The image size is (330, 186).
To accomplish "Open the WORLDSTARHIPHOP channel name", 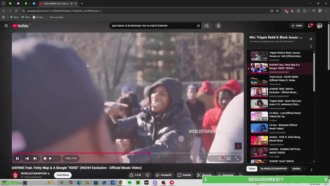I will 34,174.
